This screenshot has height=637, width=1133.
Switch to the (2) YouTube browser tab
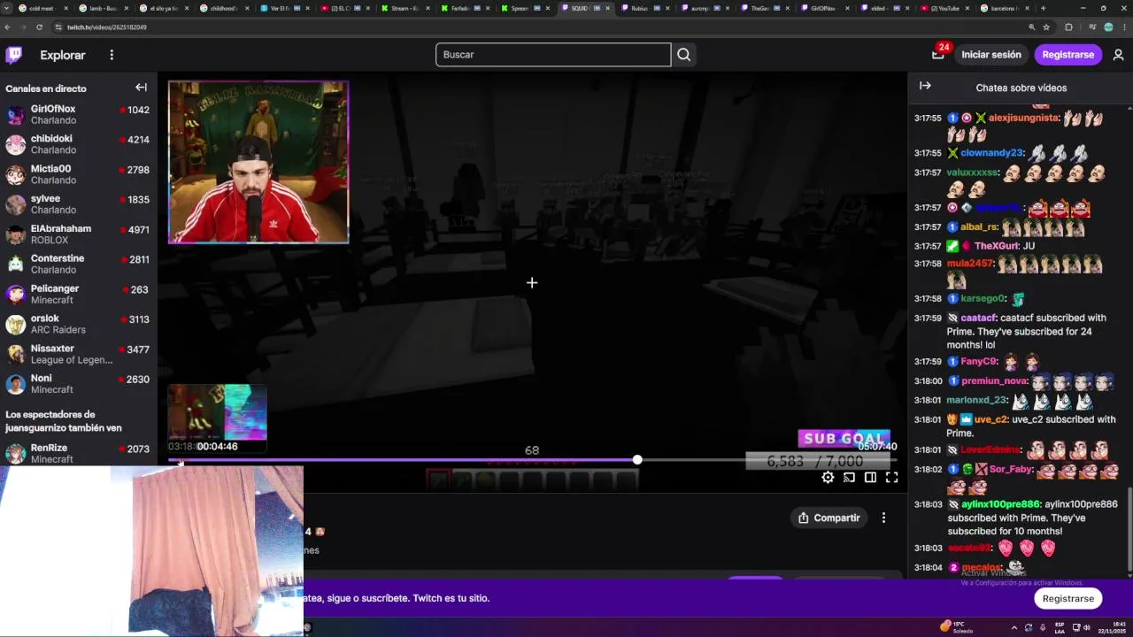tap(944, 8)
